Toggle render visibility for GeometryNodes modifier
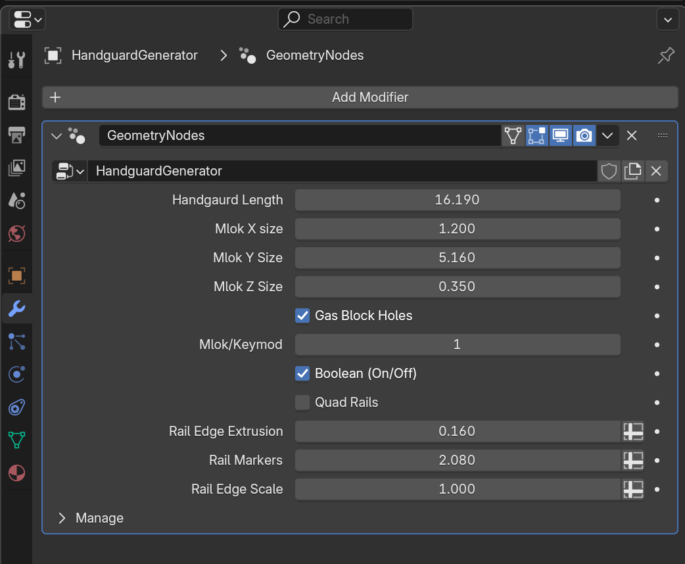This screenshot has width=685, height=564. [584, 135]
